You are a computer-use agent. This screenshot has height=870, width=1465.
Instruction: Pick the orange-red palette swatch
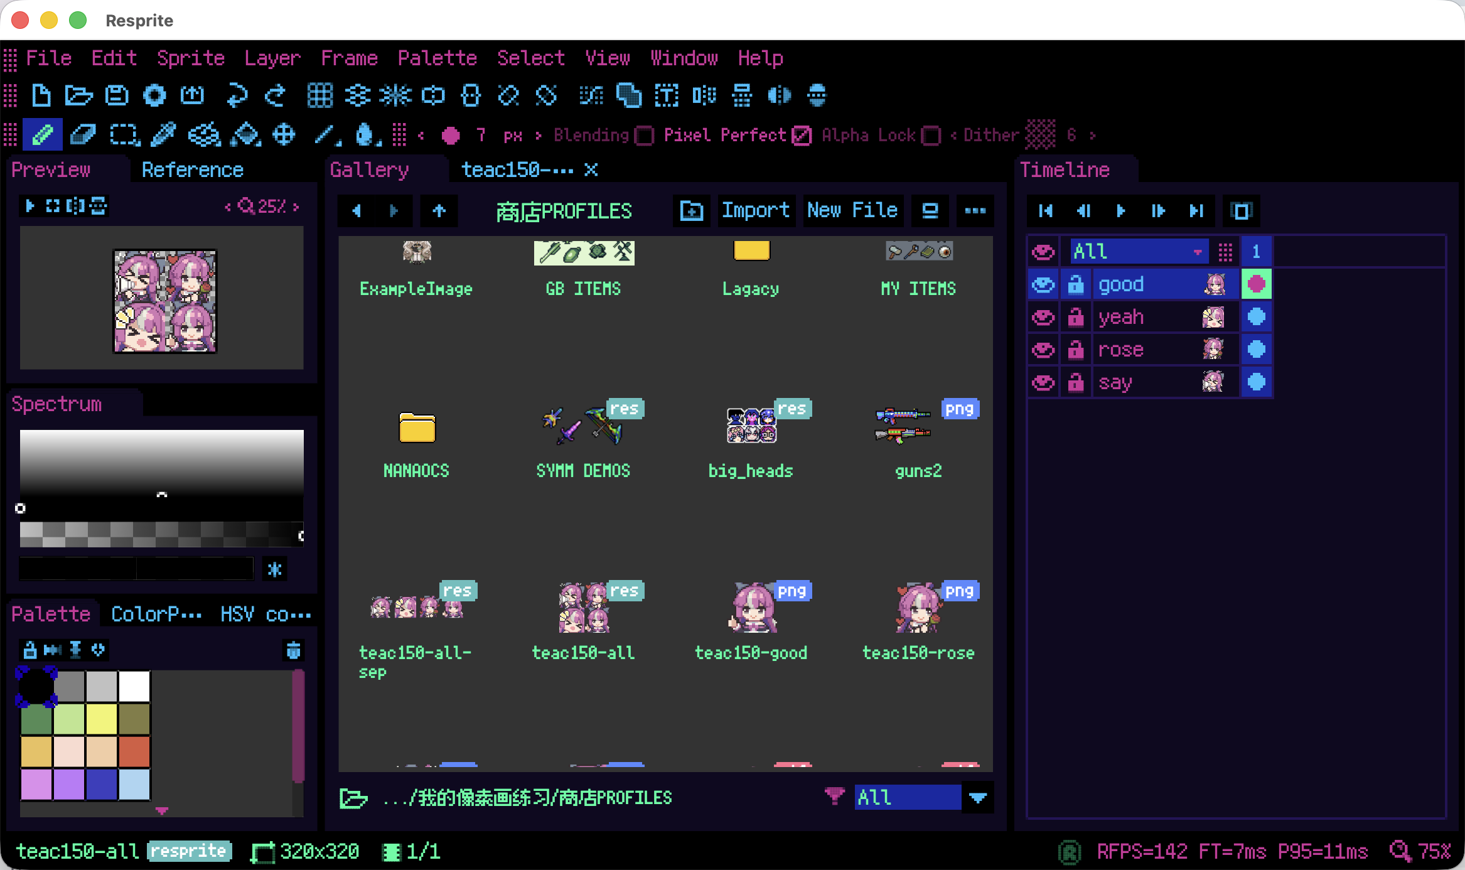point(134,751)
